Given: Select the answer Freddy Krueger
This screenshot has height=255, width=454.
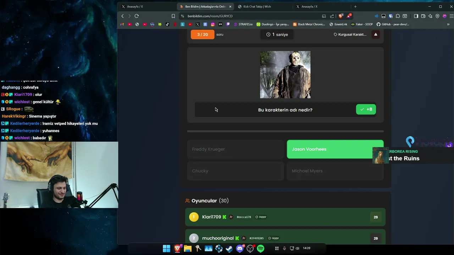Looking at the screenshot, I should point(236,149).
